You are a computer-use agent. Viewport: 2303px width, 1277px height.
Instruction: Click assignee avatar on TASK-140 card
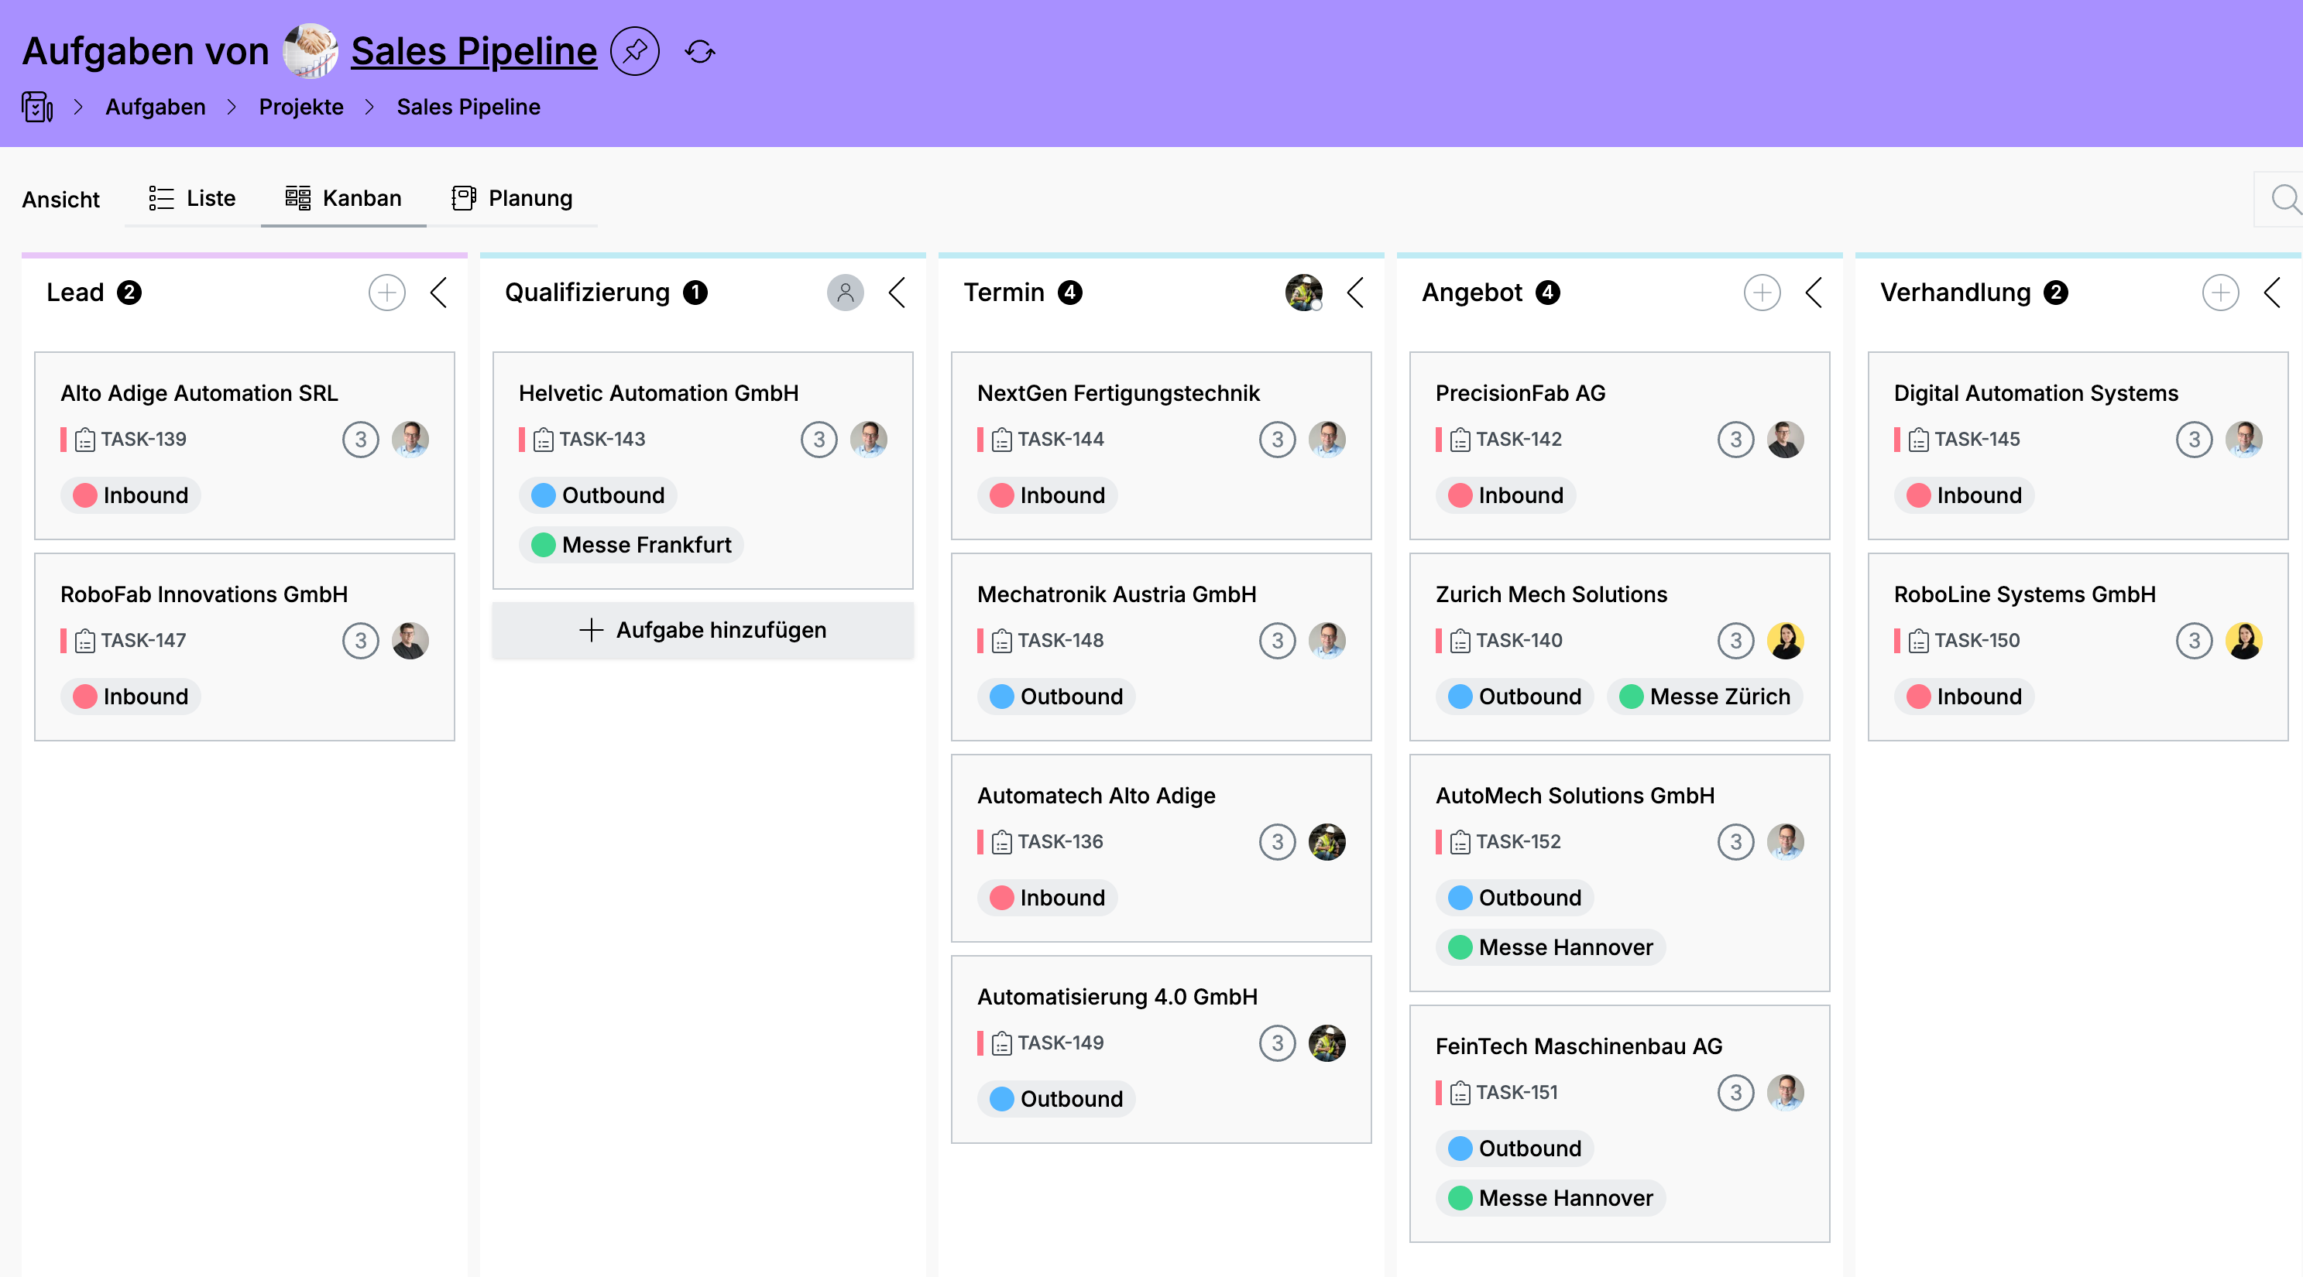pyautogui.click(x=1786, y=641)
